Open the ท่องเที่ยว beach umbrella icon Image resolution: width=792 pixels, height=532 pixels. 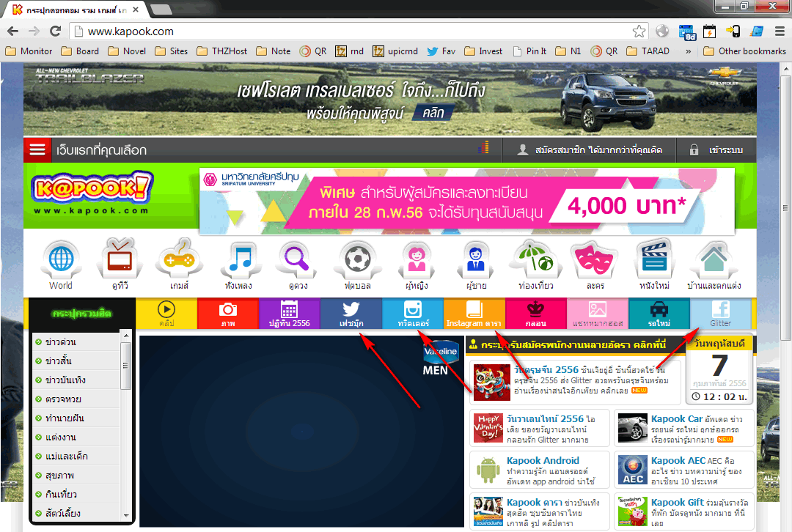(x=535, y=260)
